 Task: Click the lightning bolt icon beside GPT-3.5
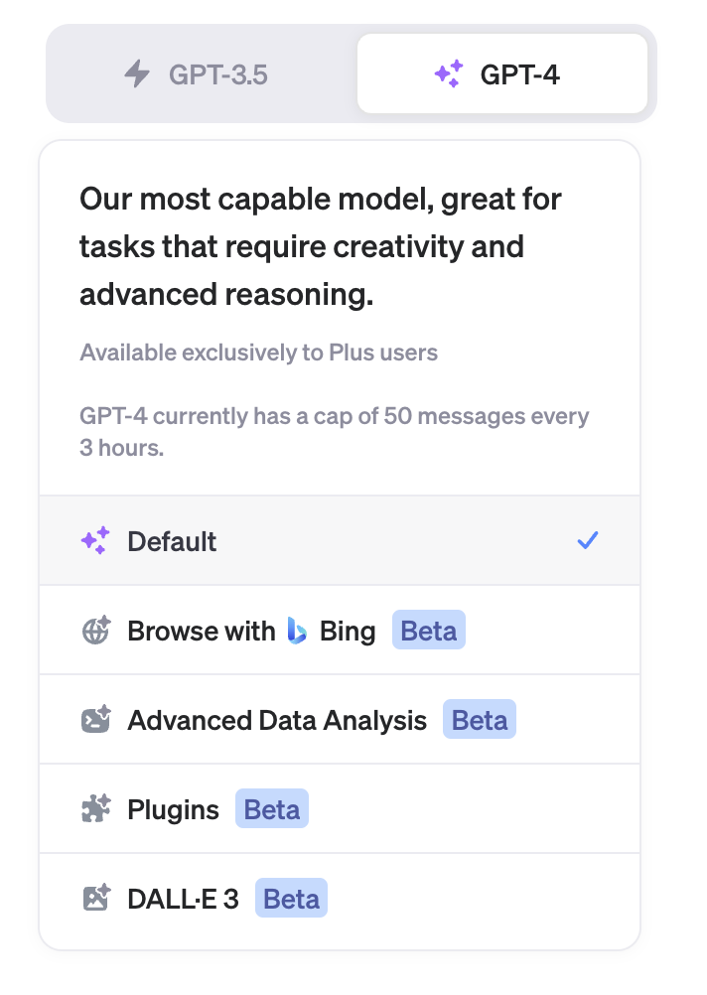click(x=136, y=74)
